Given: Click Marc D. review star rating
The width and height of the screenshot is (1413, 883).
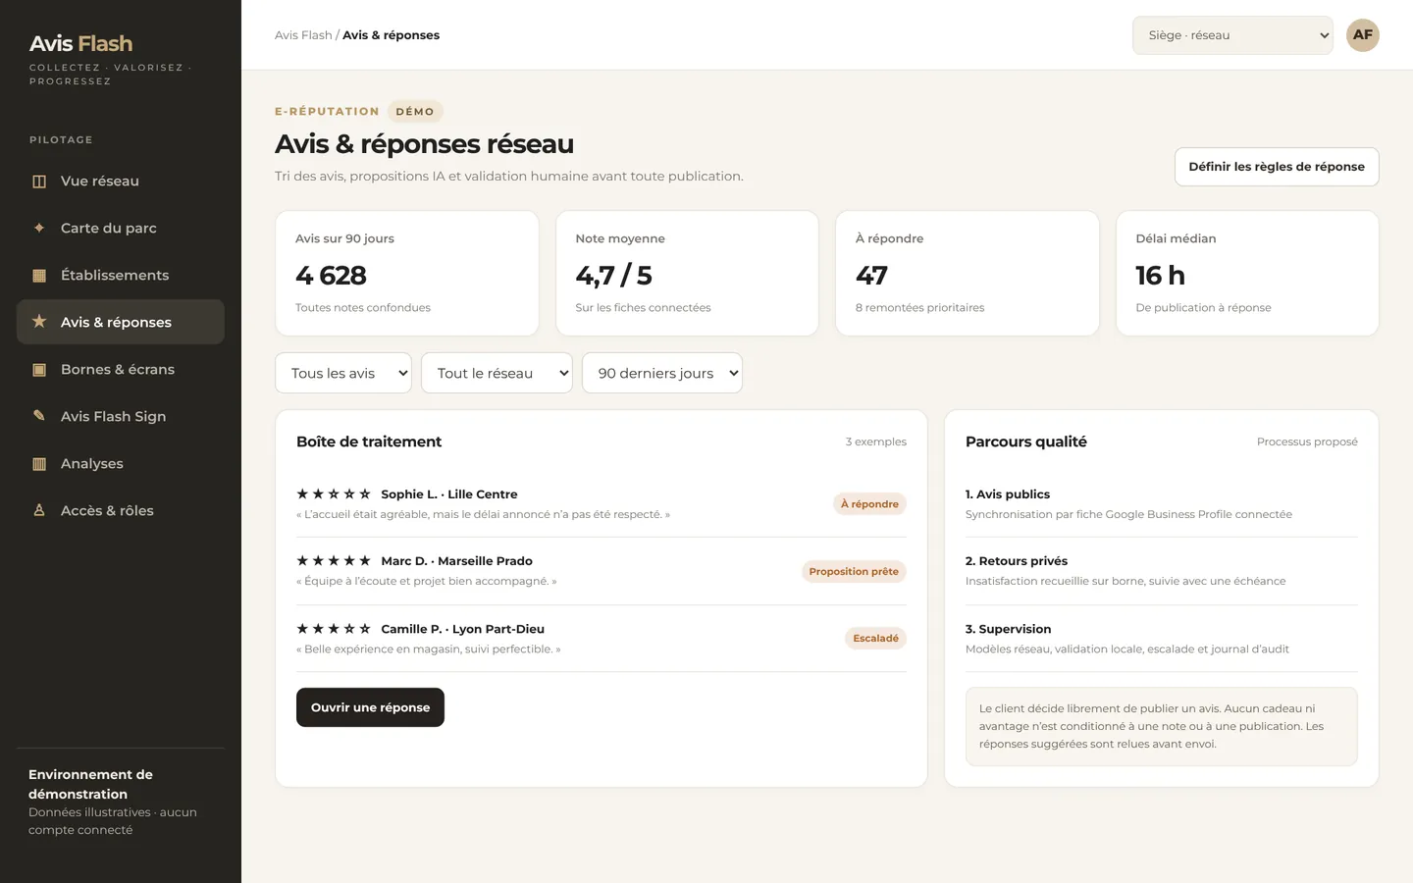Looking at the screenshot, I should click(334, 561).
